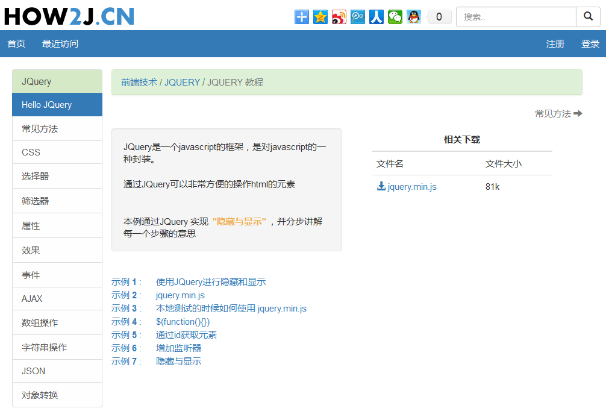Open 示例 6 增加监听器 link
Image resolution: width=606 pixels, height=417 pixels.
point(178,348)
